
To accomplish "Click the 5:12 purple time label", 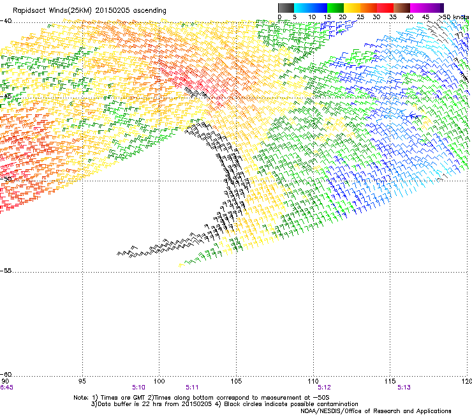I will tap(324, 388).
